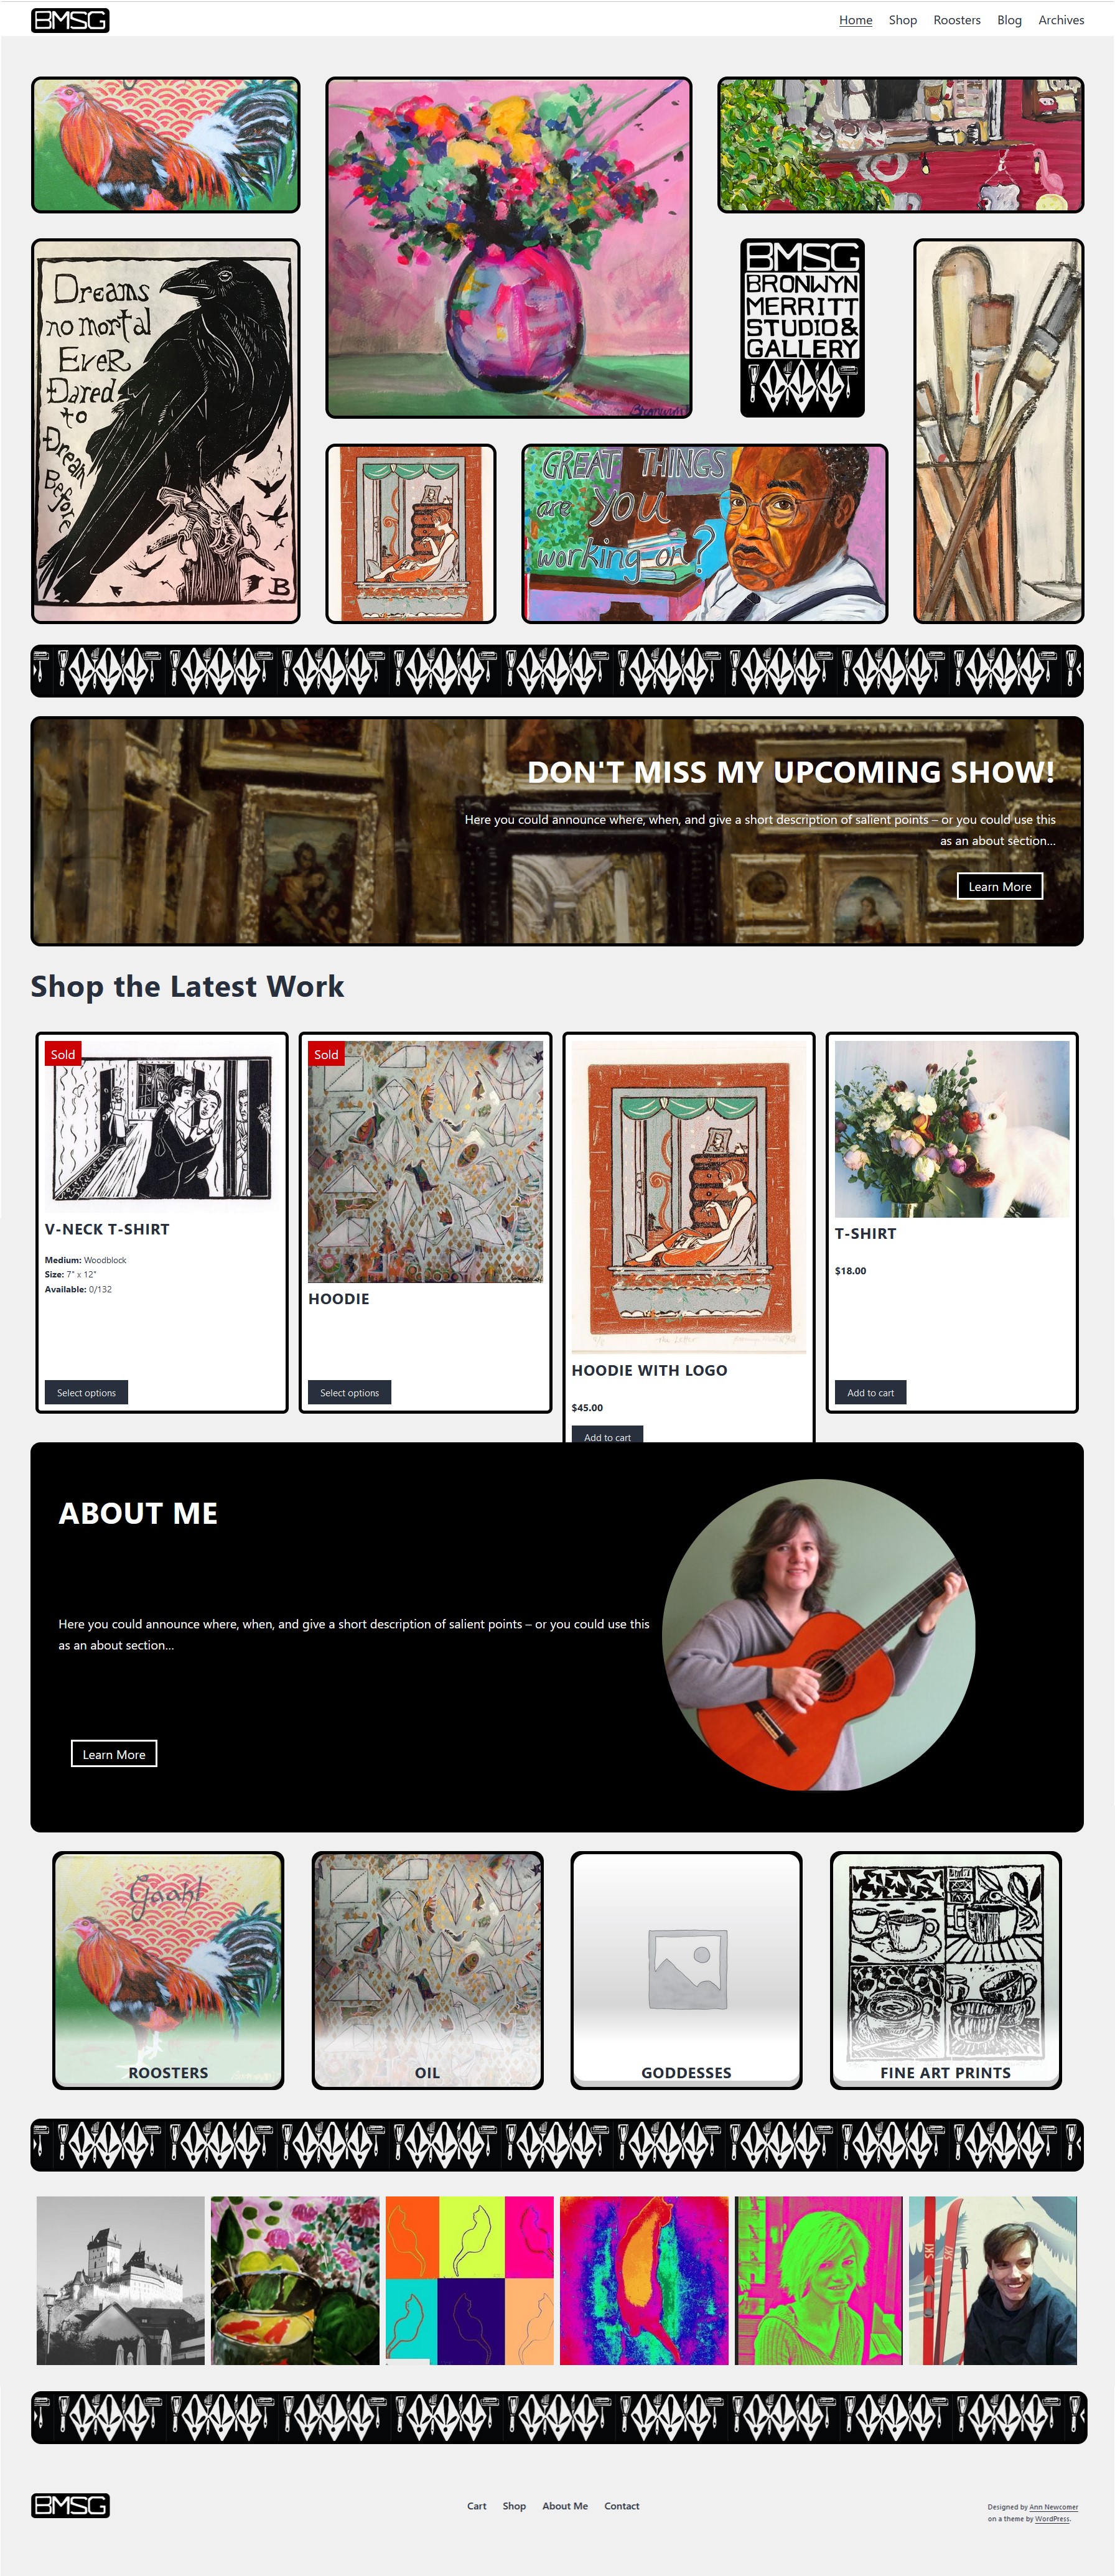
Task: Select options for V-Neck T-Shirt
Action: coord(86,1392)
